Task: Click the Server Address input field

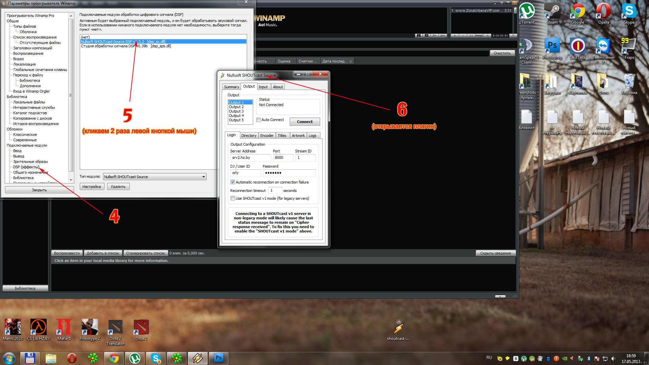Action: tap(250, 158)
